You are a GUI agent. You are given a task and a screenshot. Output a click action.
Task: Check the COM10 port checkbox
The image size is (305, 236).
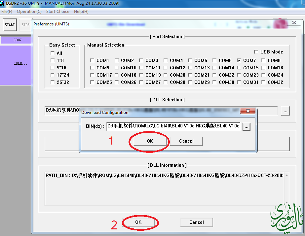[117, 68]
